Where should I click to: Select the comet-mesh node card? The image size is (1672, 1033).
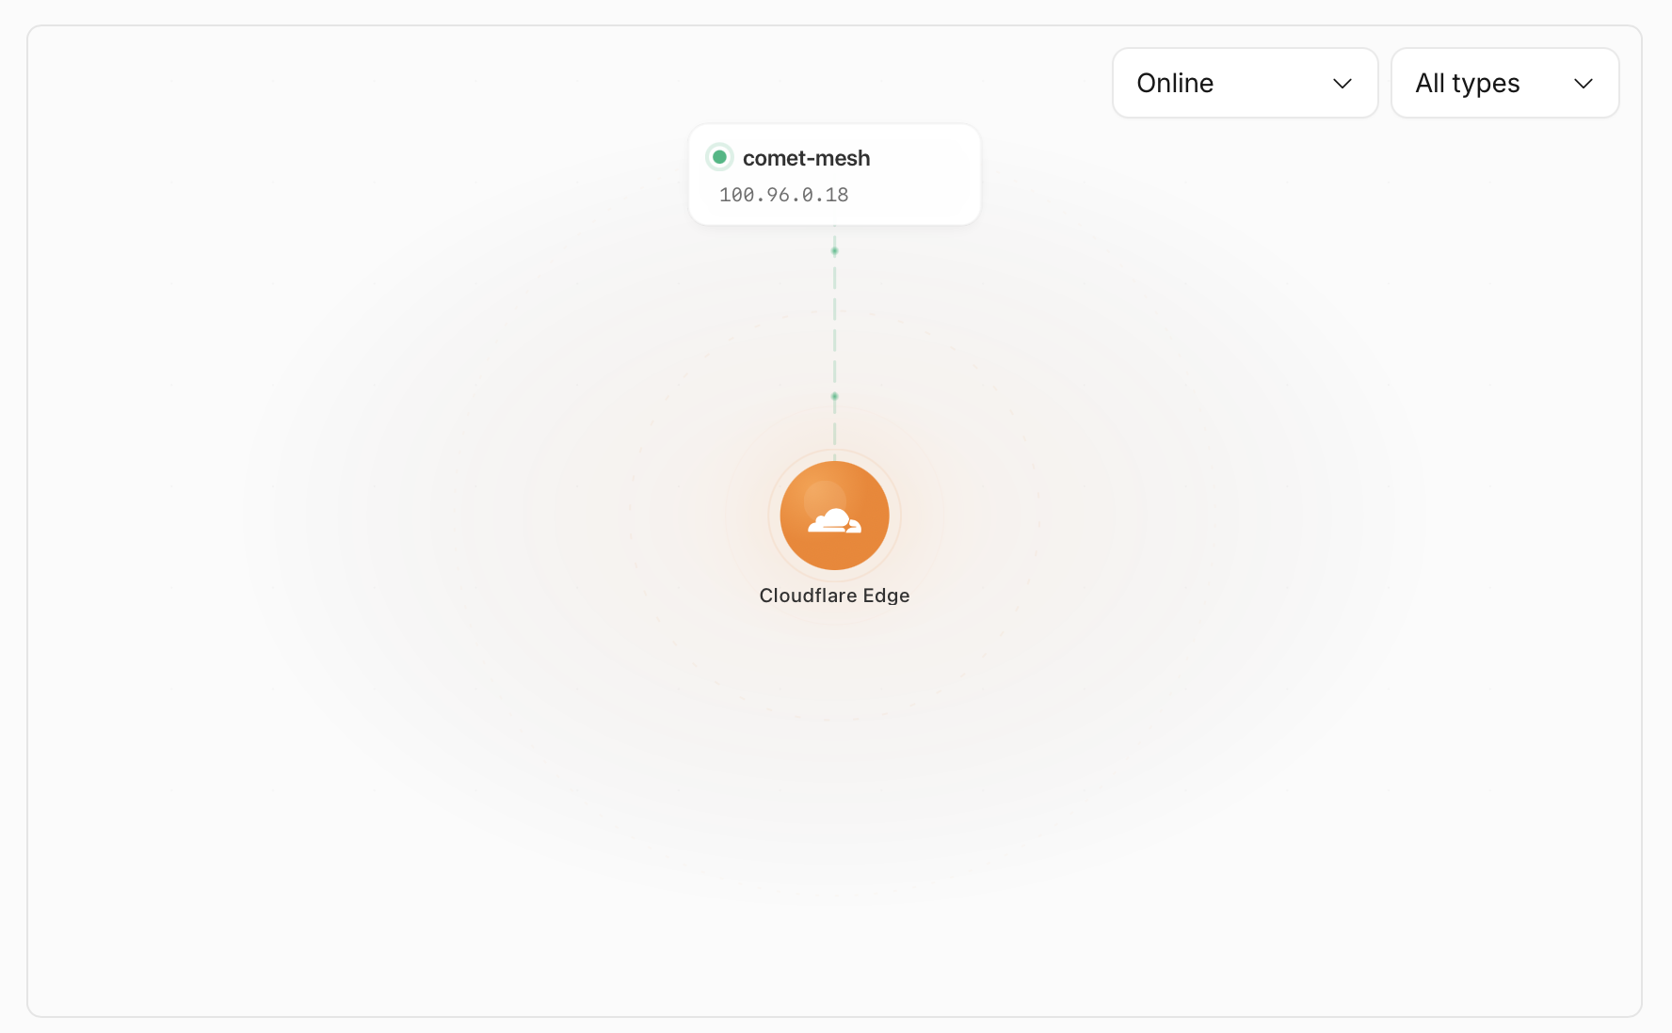coord(834,174)
